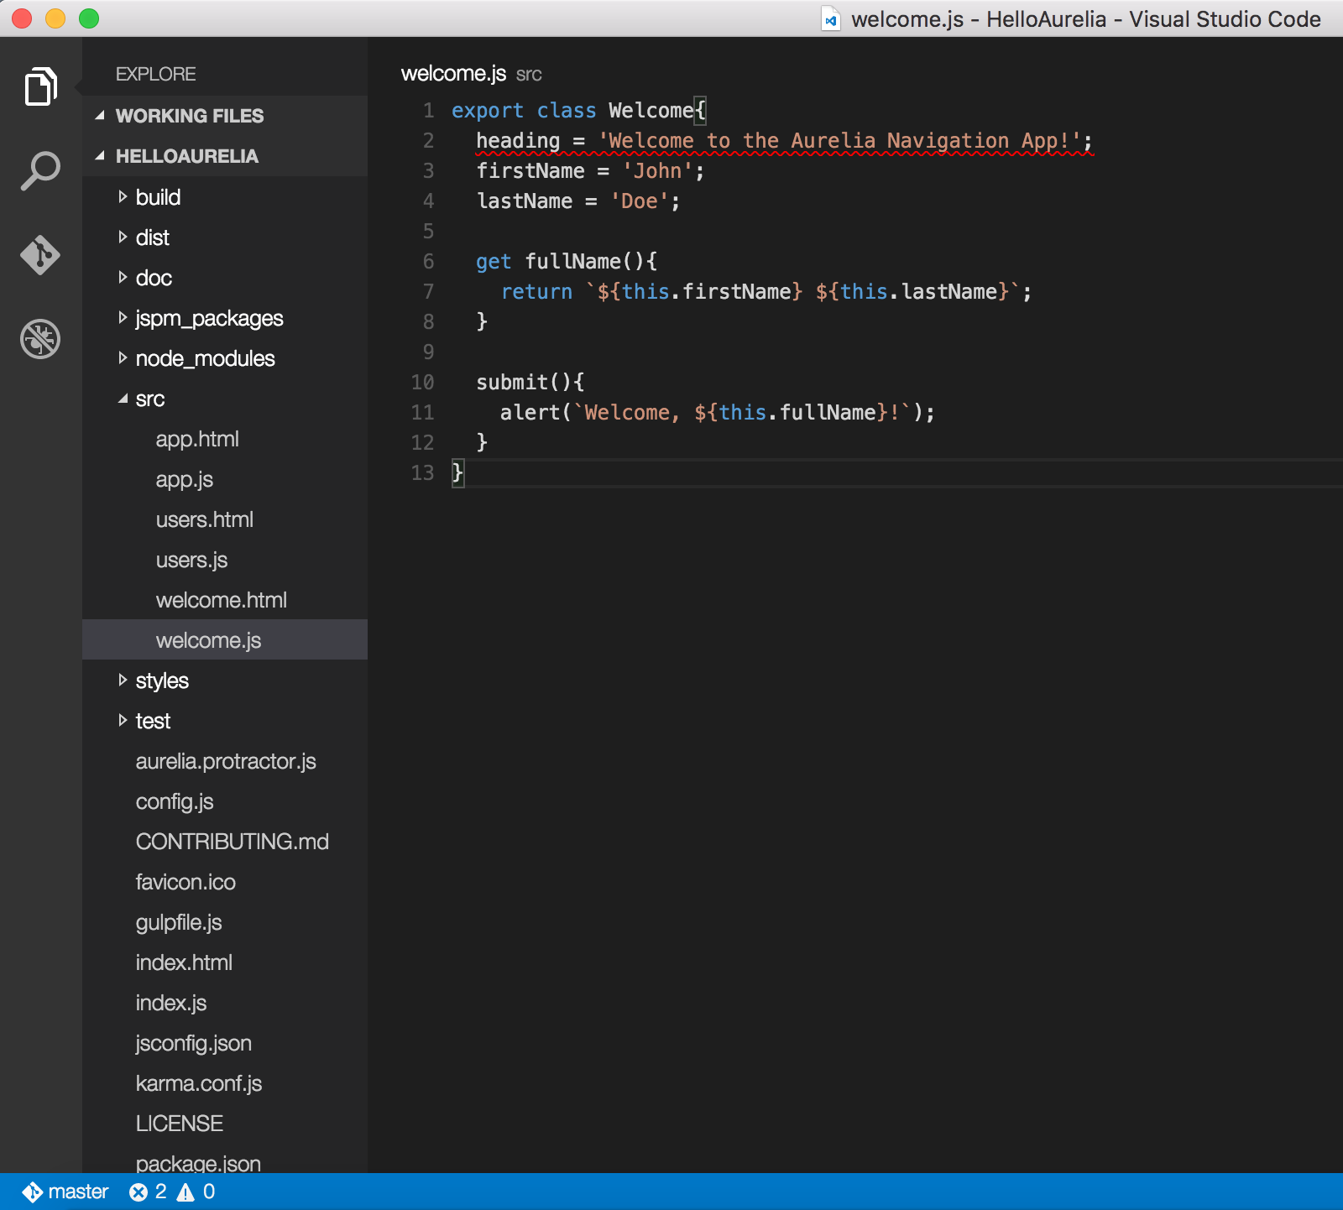
Task: Place cursor on lastName 'Doe' line
Action: click(x=578, y=201)
